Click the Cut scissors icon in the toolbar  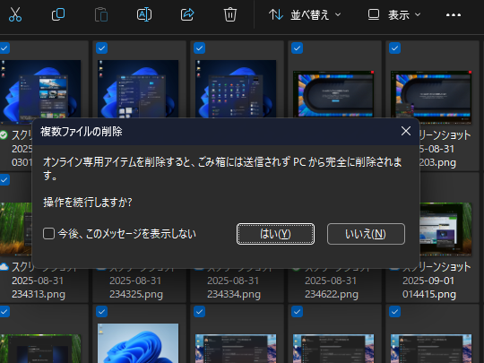coord(15,14)
